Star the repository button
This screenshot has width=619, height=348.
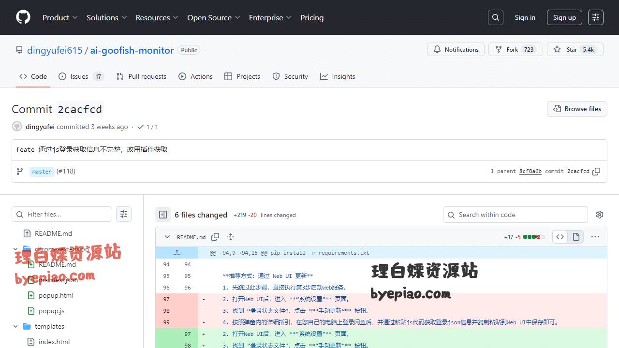(x=575, y=49)
